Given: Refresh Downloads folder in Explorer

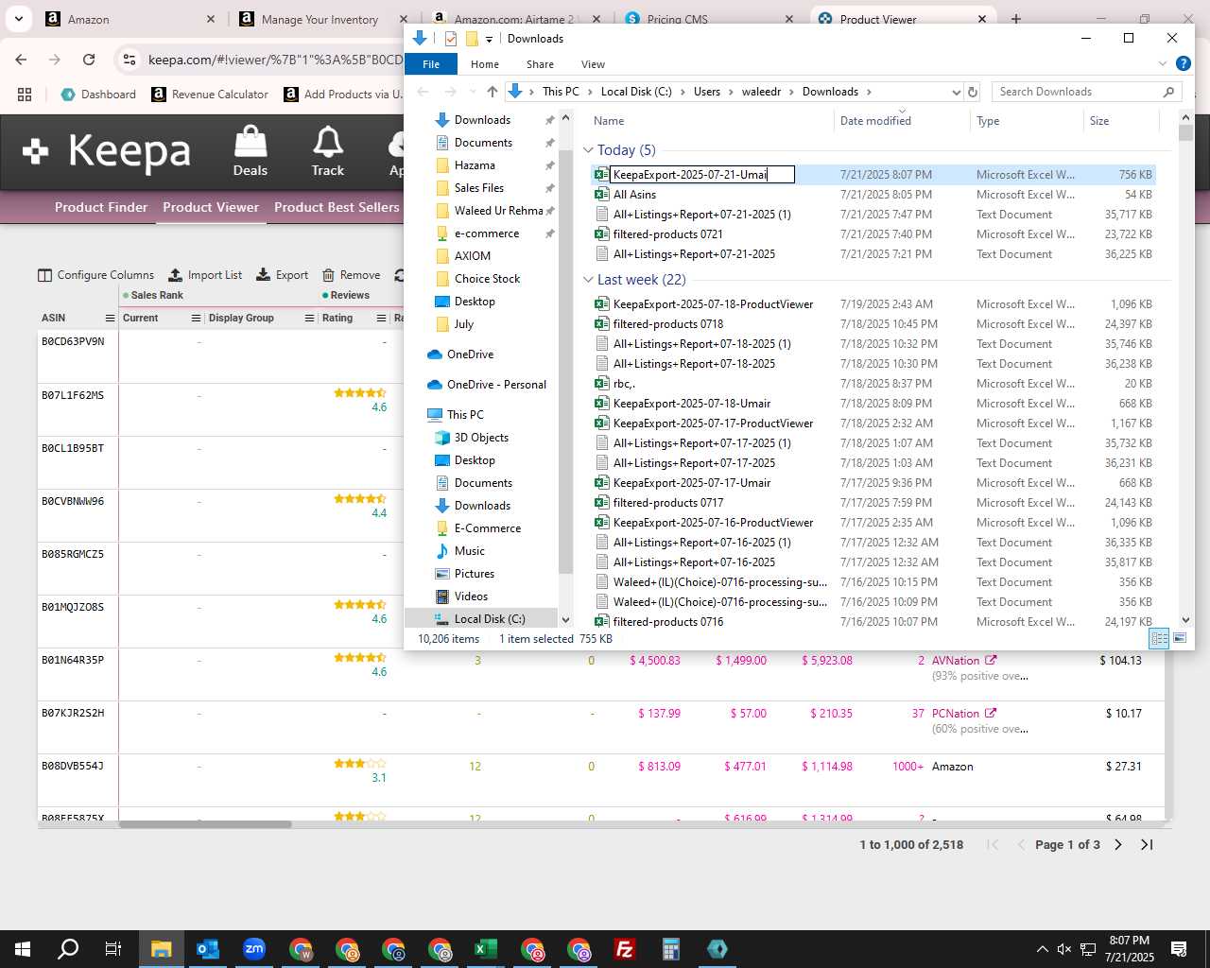Looking at the screenshot, I should click(x=973, y=92).
